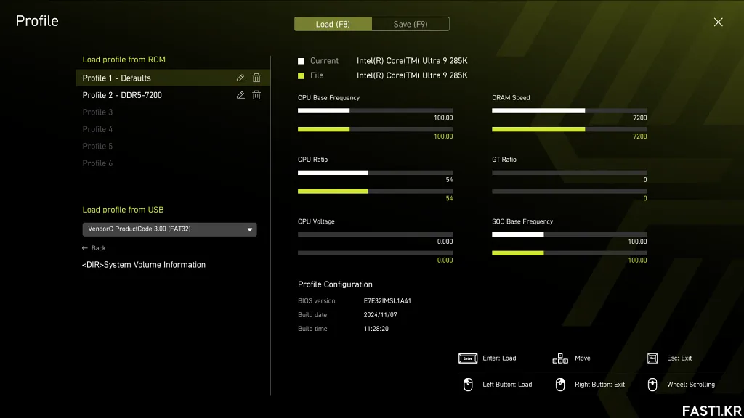Click BIOS version value E7E32IMSI.1A41
The image size is (744, 418).
point(387,301)
